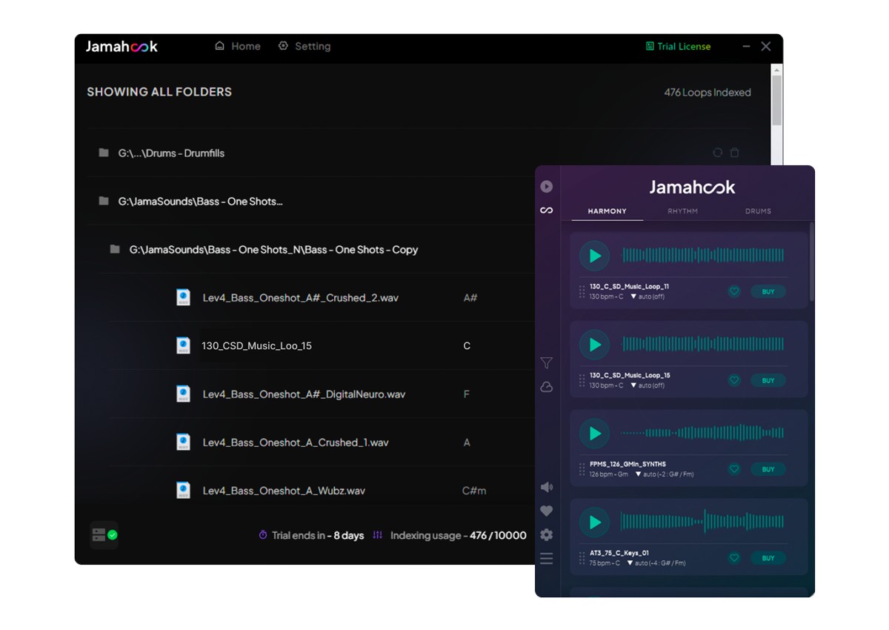Open auto (off) dropdown for Music_Loop_15
The width and height of the screenshot is (889, 630).
pos(647,385)
